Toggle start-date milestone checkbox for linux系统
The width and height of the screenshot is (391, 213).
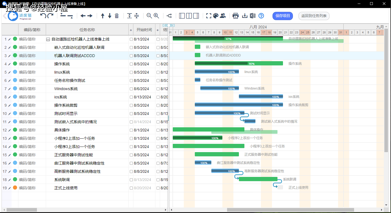[x=131, y=72]
